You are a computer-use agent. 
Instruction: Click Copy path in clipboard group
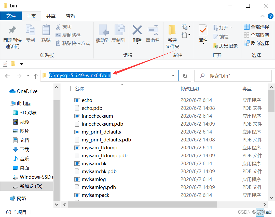[x=68, y=35]
